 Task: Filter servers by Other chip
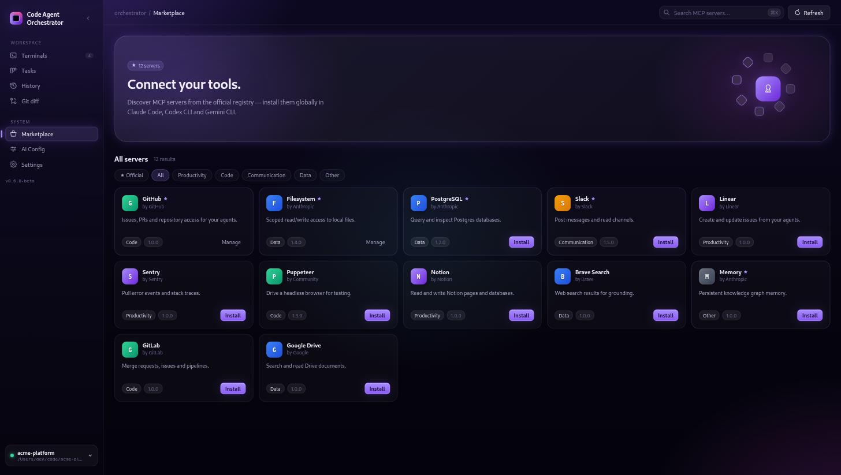[332, 175]
